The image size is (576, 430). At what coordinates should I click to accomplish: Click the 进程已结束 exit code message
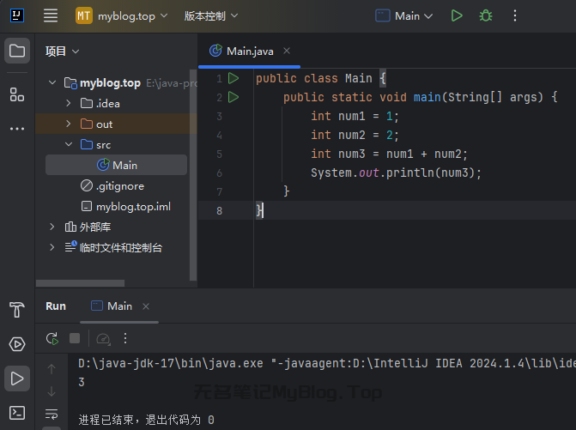[146, 420]
